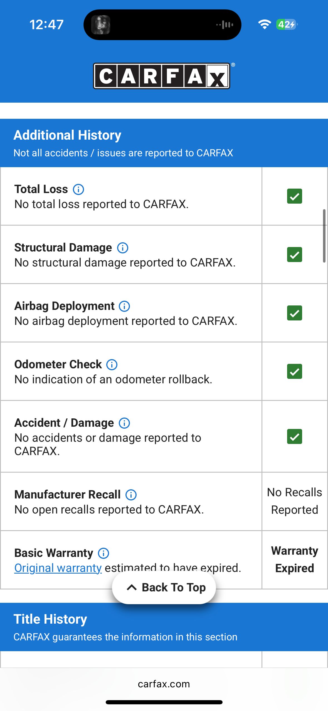328x711 pixels.
Task: Tap Accident / Damage info icon
Action: click(124, 423)
